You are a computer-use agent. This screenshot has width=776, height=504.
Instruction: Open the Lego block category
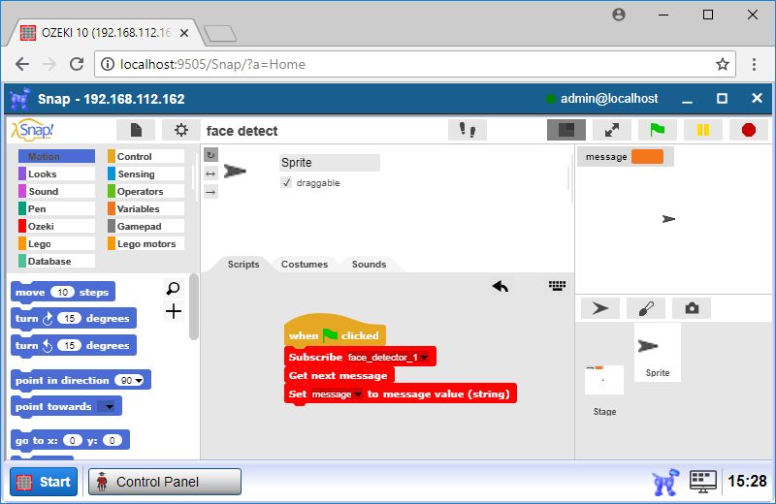(x=56, y=244)
